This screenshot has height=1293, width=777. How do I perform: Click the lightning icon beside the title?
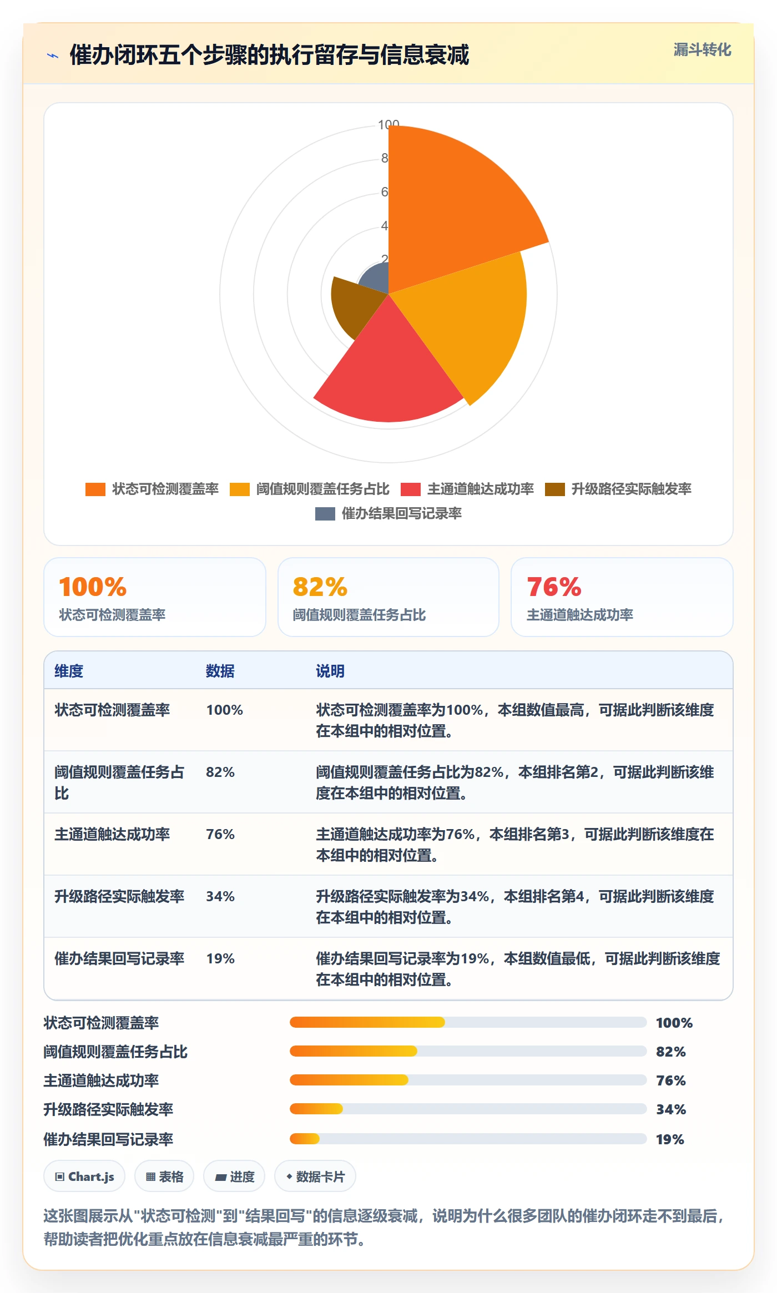pyautogui.click(x=53, y=55)
